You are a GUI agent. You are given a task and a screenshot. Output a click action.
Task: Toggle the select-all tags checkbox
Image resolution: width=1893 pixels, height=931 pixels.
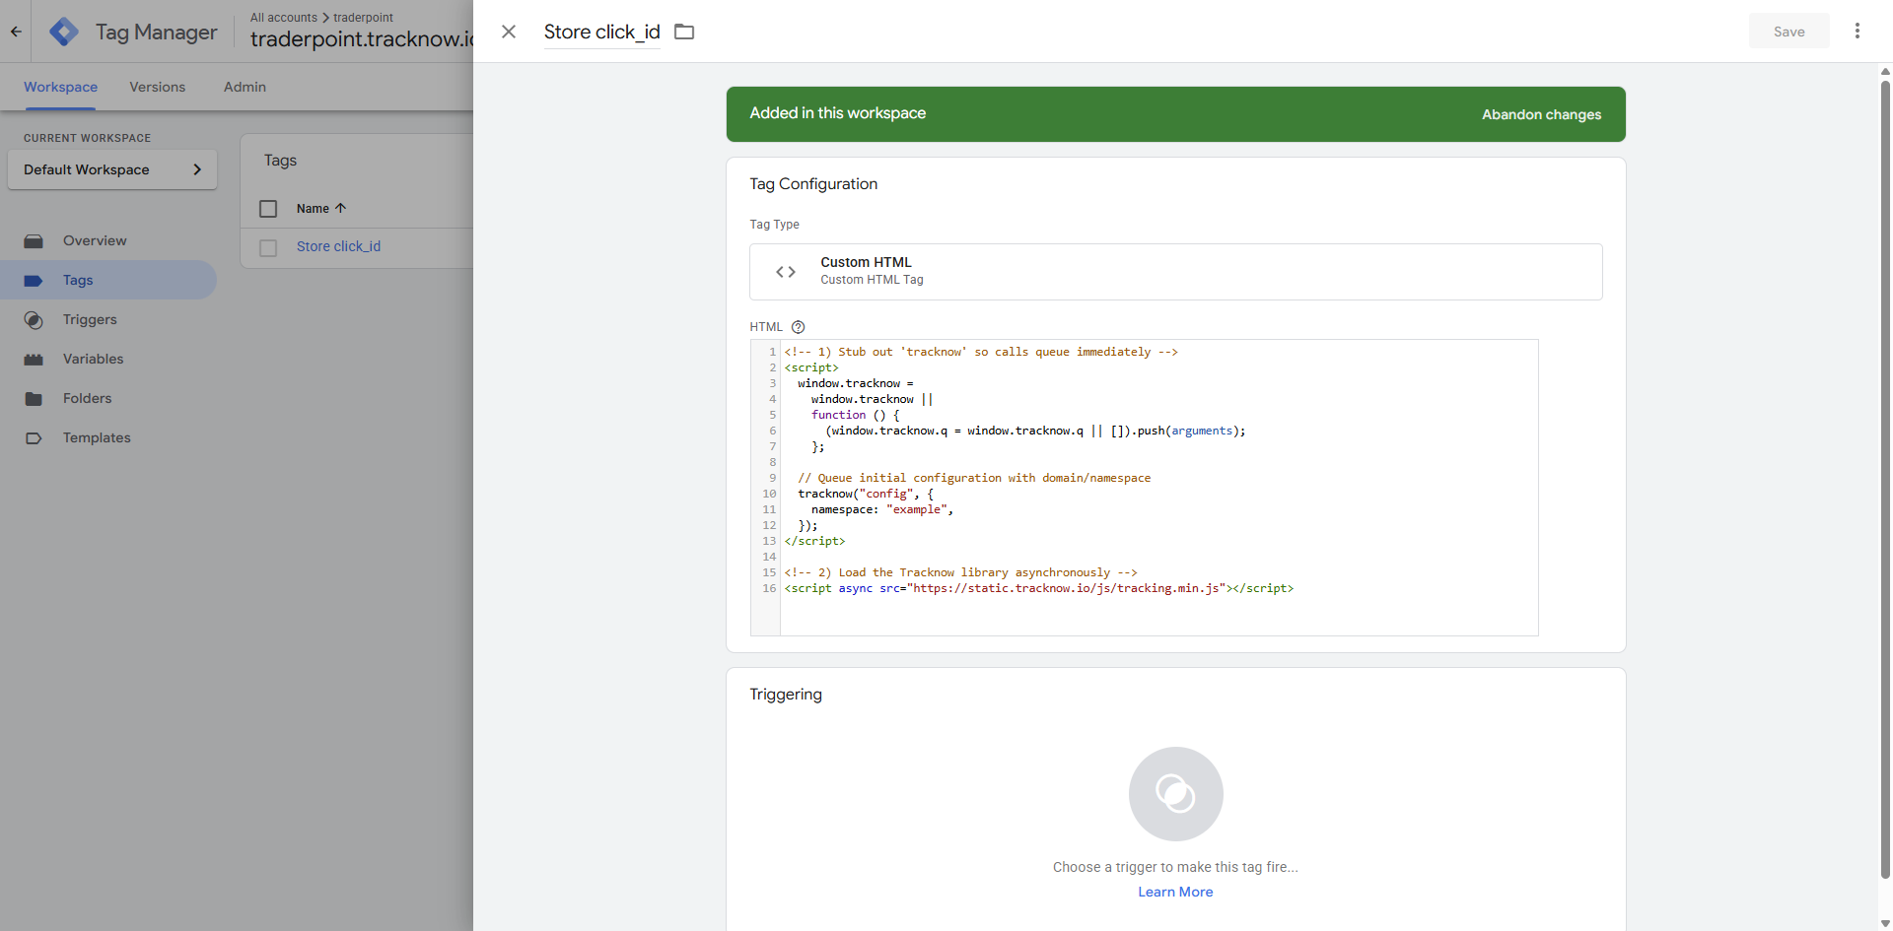(268, 209)
